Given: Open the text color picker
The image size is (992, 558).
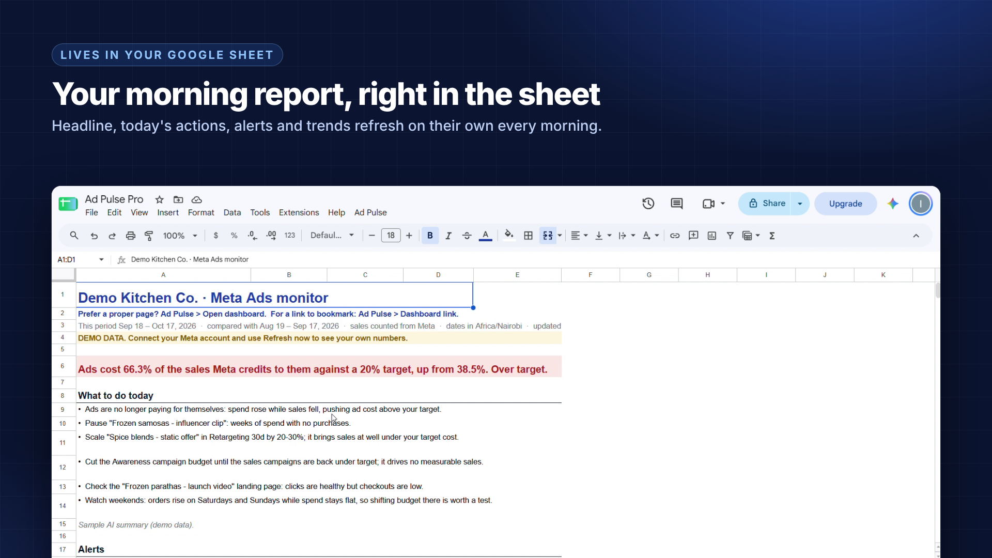Looking at the screenshot, I should pyautogui.click(x=486, y=236).
